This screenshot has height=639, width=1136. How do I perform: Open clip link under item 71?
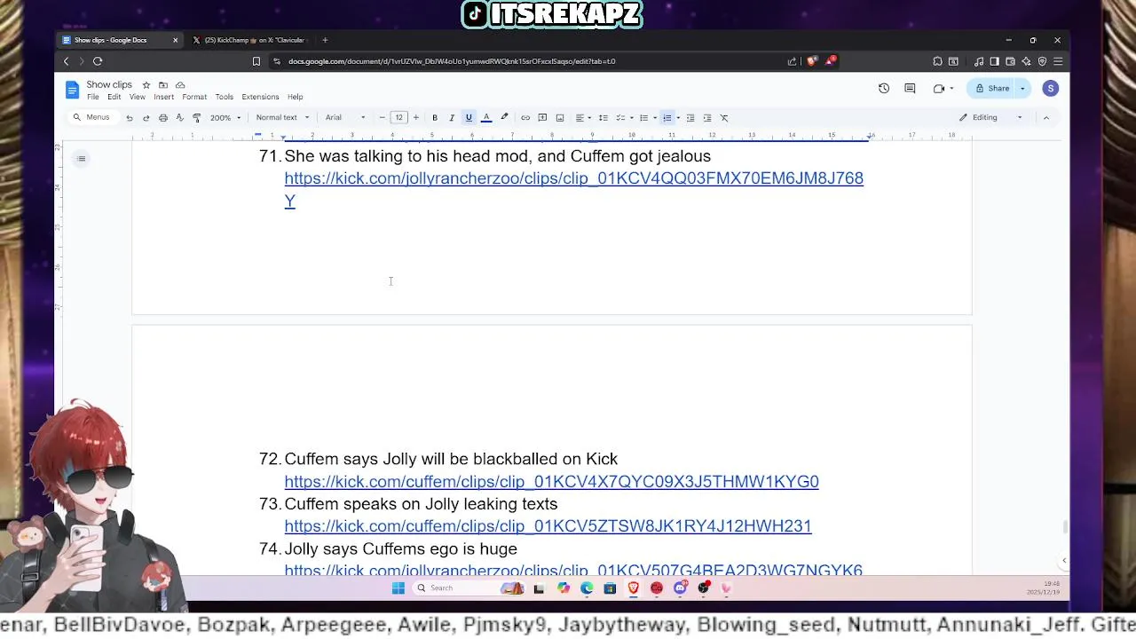pos(573,189)
